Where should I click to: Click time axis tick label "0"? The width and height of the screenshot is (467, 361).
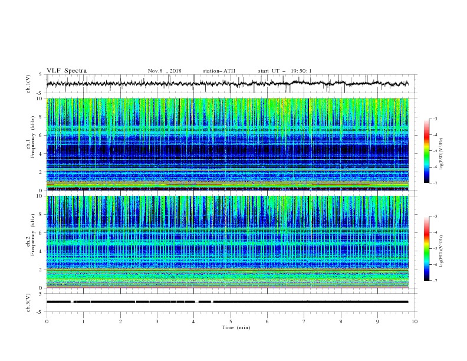click(47, 321)
